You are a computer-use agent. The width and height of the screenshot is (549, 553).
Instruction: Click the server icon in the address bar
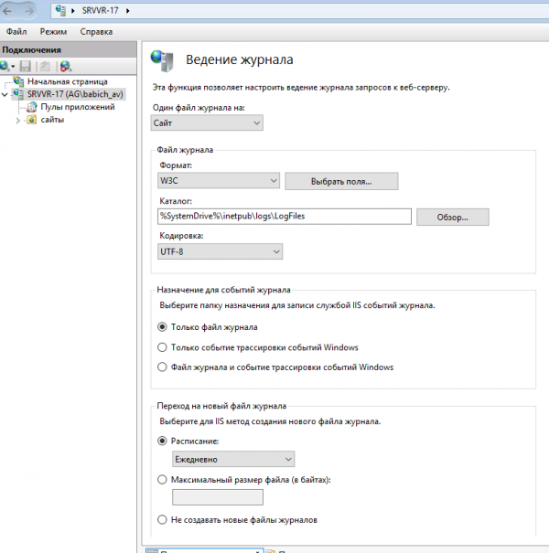(x=61, y=11)
